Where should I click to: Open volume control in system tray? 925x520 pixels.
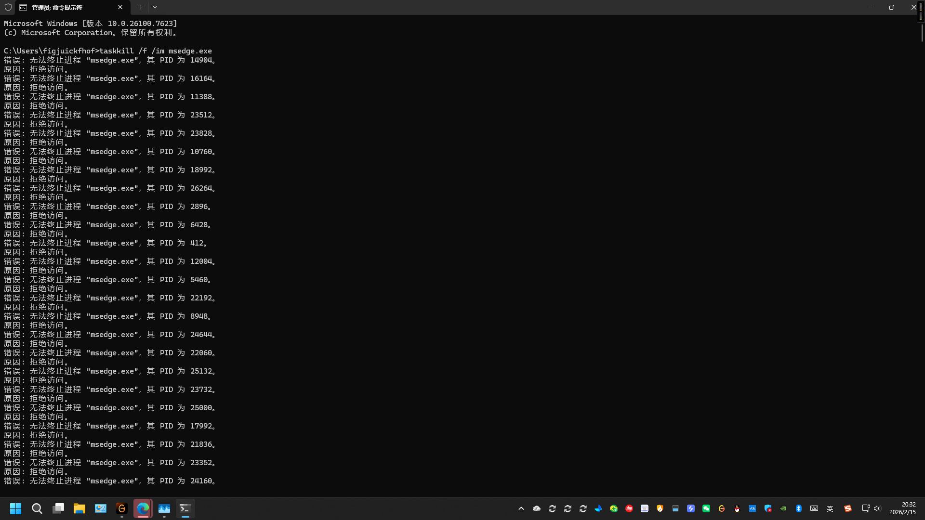pos(877,508)
